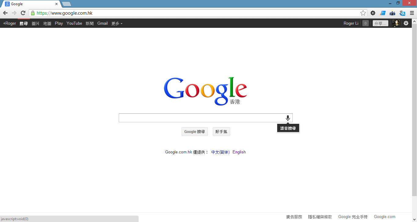Viewport: 417px width, 222px height.
Task: Click the Google 搜尋 button
Action: (195, 132)
